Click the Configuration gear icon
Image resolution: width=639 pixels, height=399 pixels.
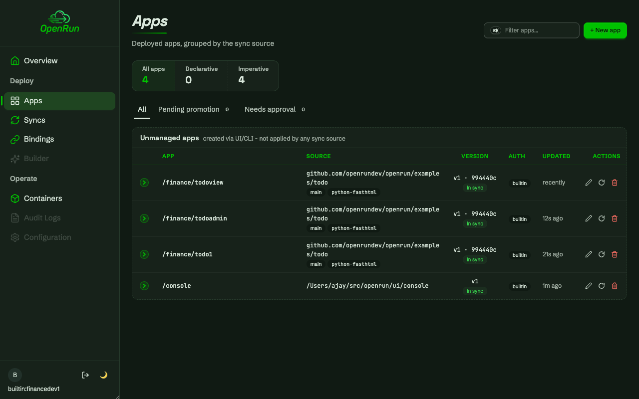(x=15, y=237)
